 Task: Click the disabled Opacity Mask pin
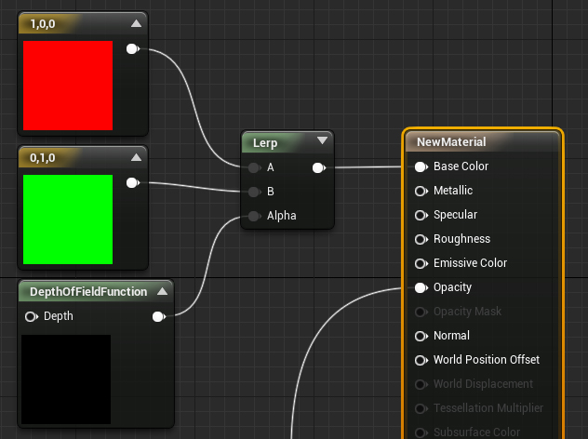click(421, 312)
